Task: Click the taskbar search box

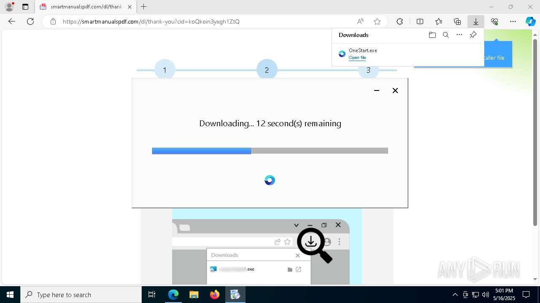Action: 81,295
